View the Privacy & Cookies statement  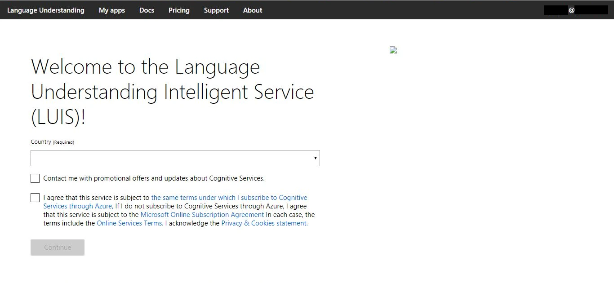pyautogui.click(x=264, y=223)
